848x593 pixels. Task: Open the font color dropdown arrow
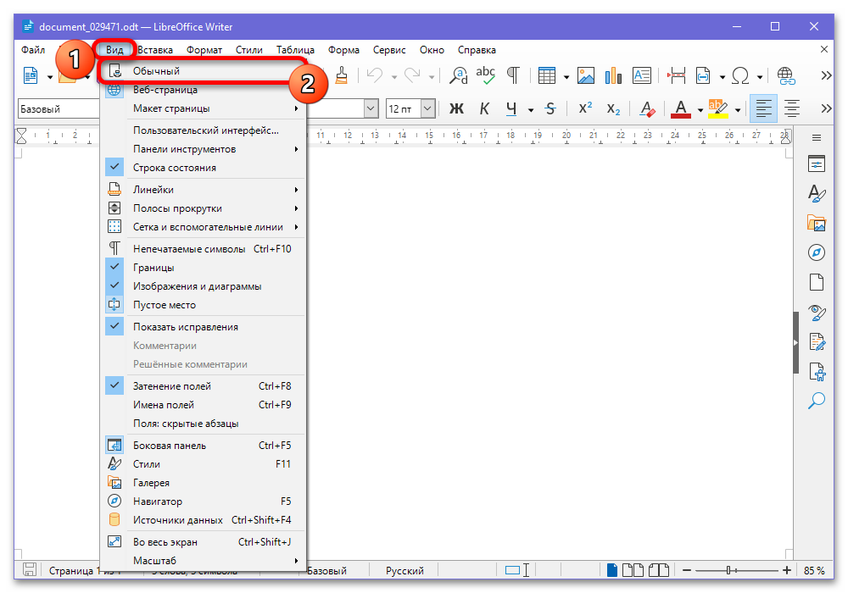(x=700, y=109)
